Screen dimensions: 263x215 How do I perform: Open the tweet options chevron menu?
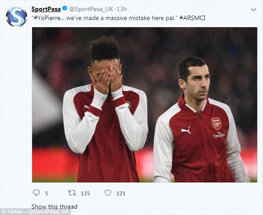[253, 9]
